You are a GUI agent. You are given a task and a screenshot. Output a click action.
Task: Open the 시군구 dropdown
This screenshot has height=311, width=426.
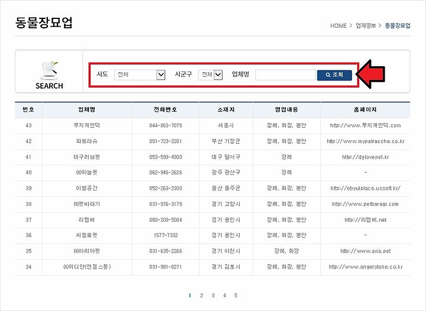[210, 74]
